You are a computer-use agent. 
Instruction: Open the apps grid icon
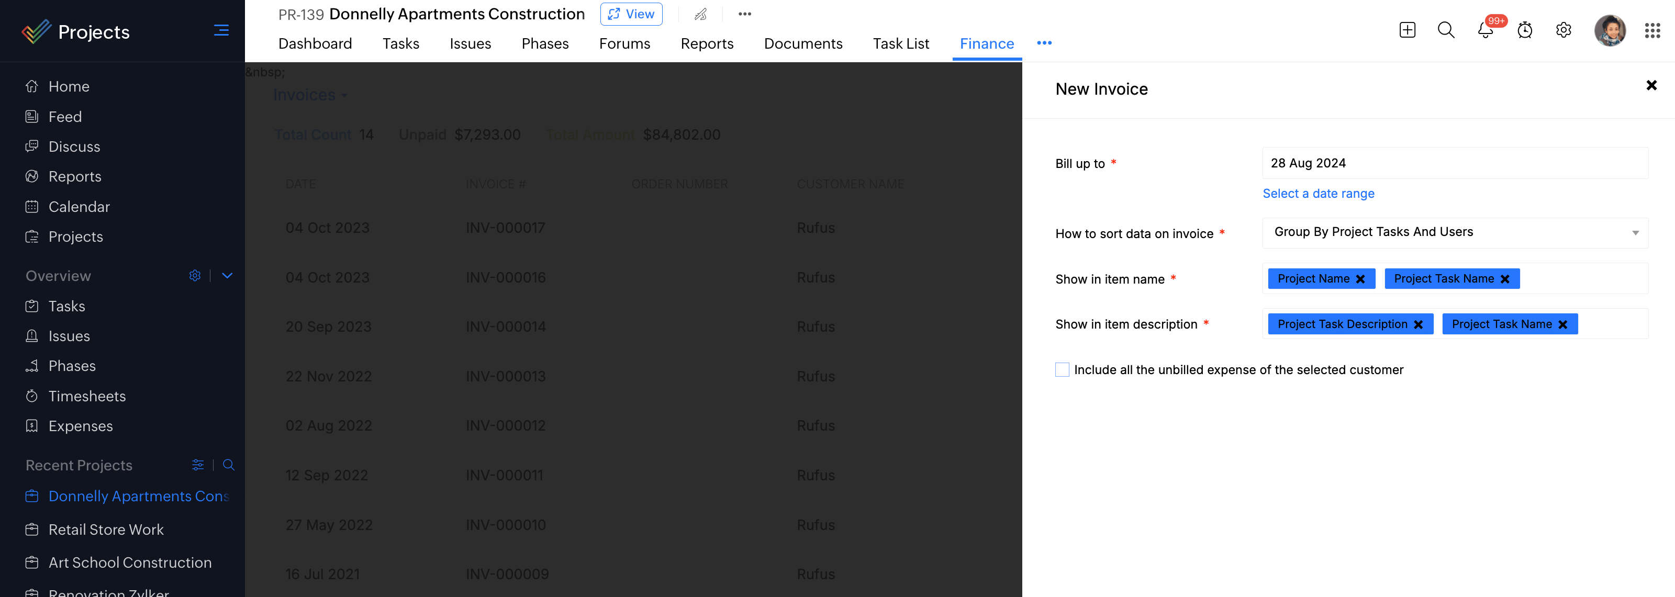tap(1652, 30)
